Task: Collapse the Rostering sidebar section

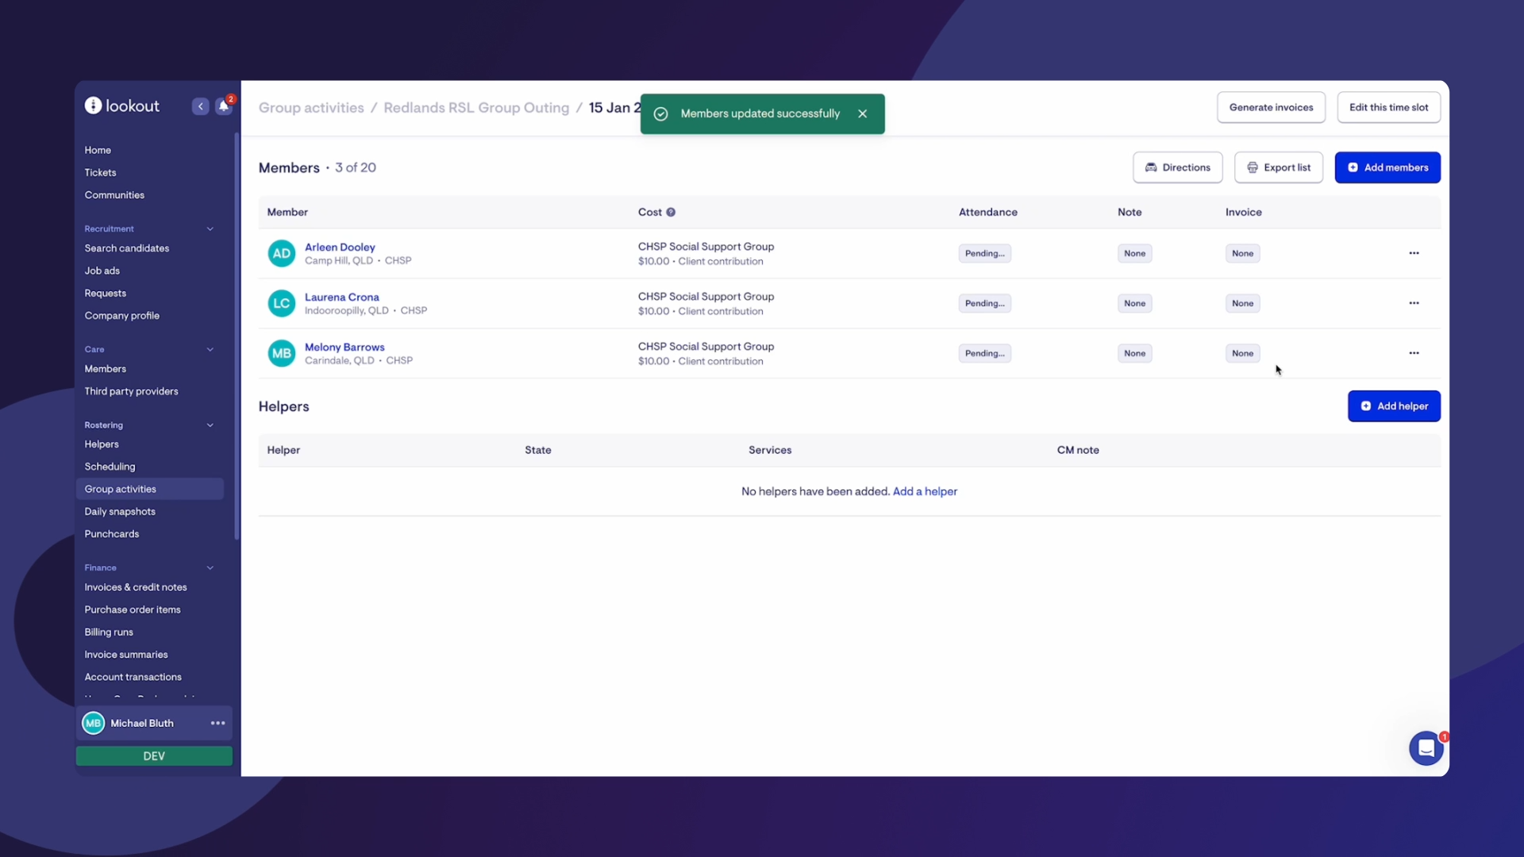Action: click(x=210, y=425)
